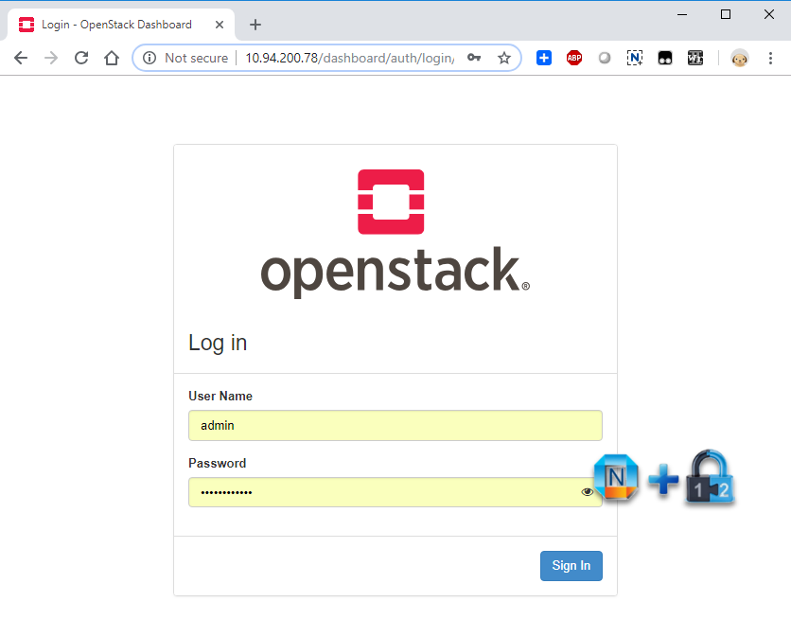The height and width of the screenshot is (619, 791).
Task: Click the blue plus overlay icon
Action: (663, 479)
